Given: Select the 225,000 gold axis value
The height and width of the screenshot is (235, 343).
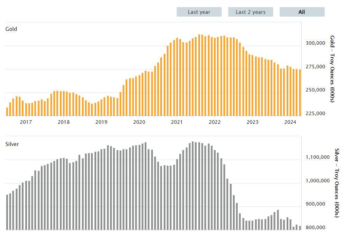Looking at the screenshot, I should pyautogui.click(x=316, y=114).
